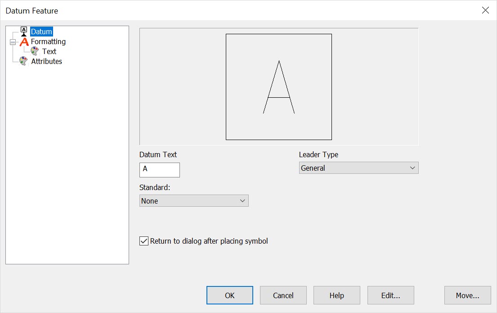This screenshot has height=313, width=497.
Task: Select the Datum icon in the tree
Action: (24, 31)
